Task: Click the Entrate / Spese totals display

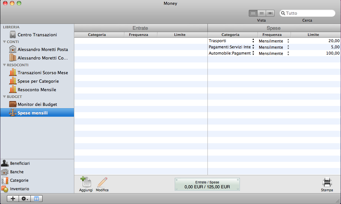Action: click(x=207, y=184)
